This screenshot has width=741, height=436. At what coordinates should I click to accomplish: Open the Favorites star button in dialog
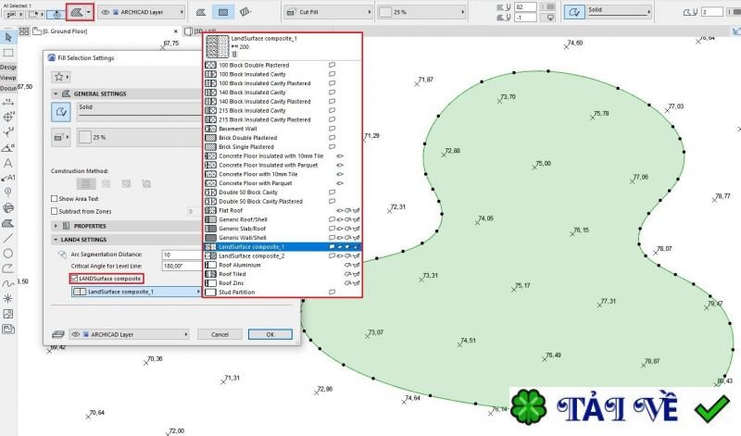(61, 76)
